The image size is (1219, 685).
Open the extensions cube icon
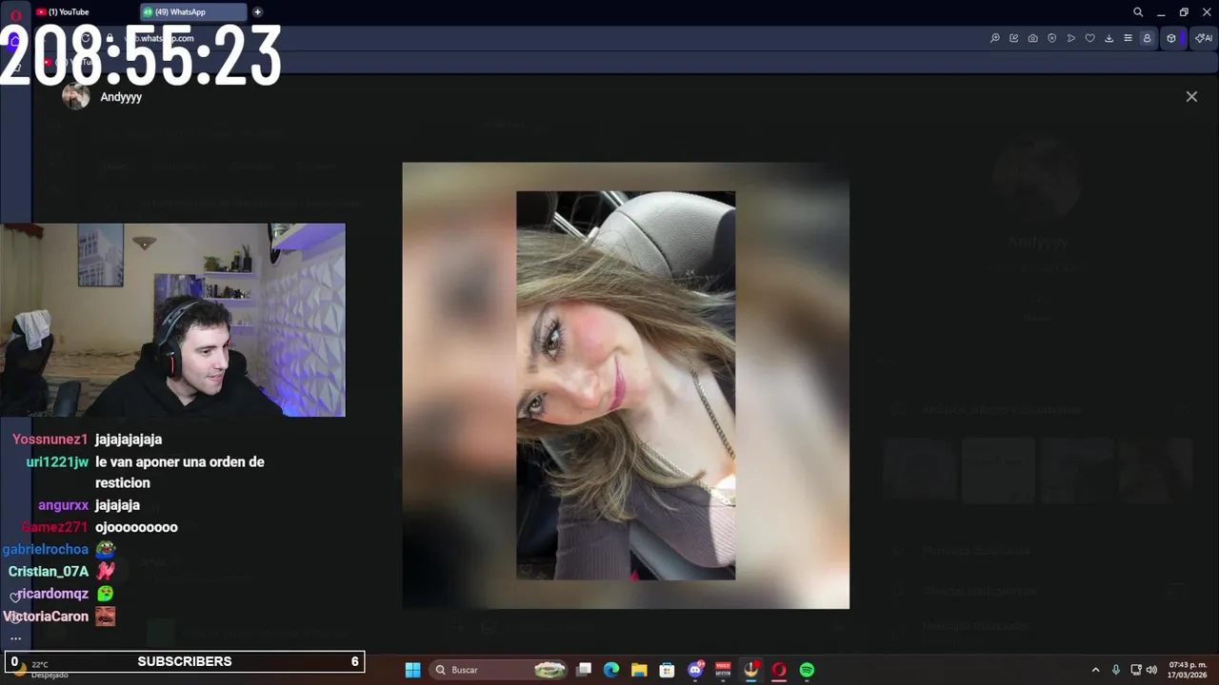pos(1171,38)
